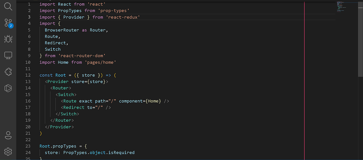
Task: Click 'BrowserRouter' on line 5
Action: [x=62, y=30]
